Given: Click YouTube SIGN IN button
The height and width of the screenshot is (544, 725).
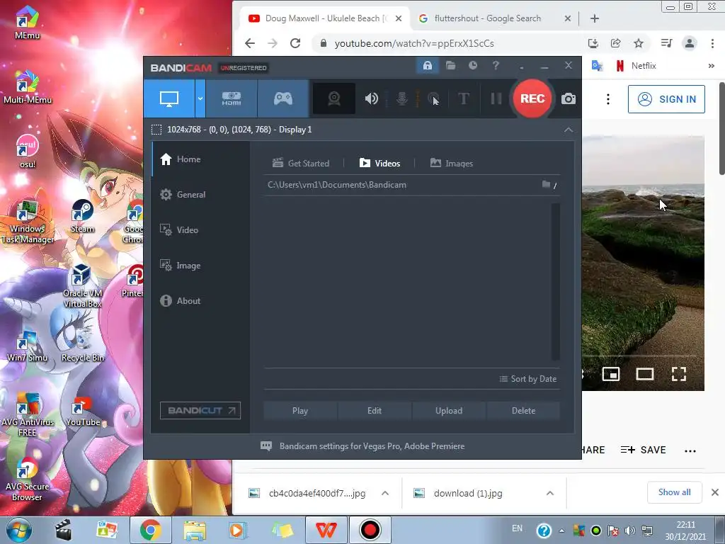Looking at the screenshot, I should (x=666, y=99).
